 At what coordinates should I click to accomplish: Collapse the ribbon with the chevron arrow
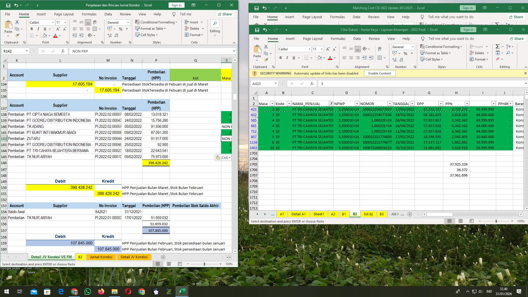526,67
